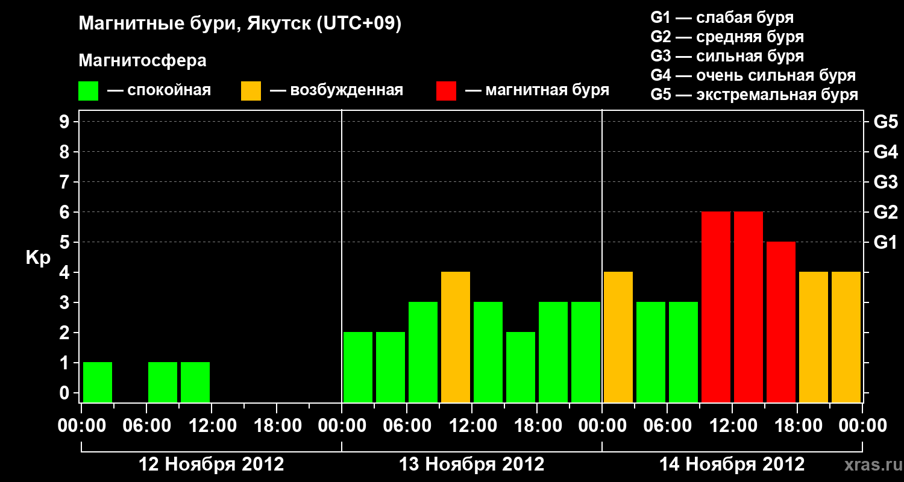Click the 15:00–18:00 Kp 2 bar on 13 November

pos(521,367)
